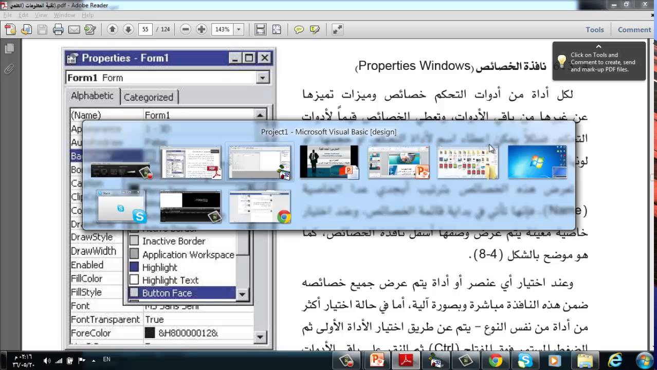
Task: Click the Send by email envelope icon
Action: [74, 30]
